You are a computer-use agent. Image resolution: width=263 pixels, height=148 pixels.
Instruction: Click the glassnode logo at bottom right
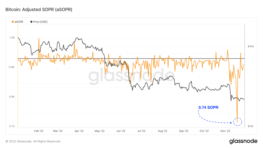tap(243, 141)
